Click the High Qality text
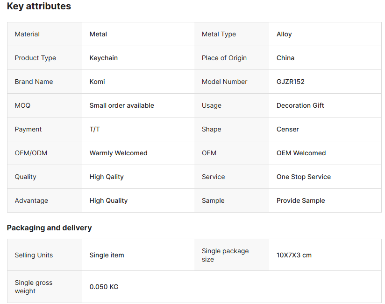 click(107, 177)
